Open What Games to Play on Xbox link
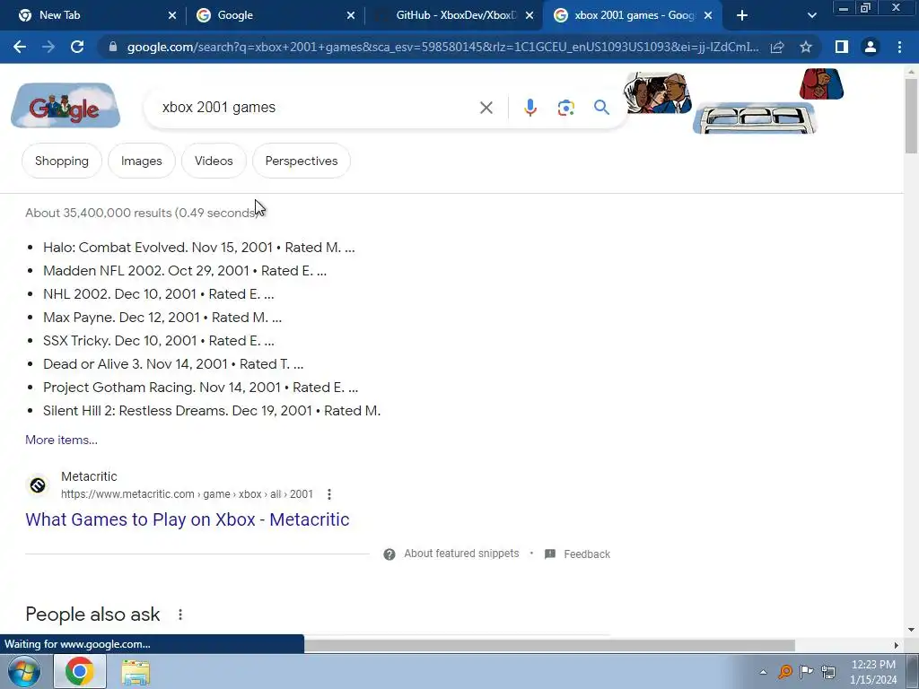919x689 pixels. coord(188,519)
